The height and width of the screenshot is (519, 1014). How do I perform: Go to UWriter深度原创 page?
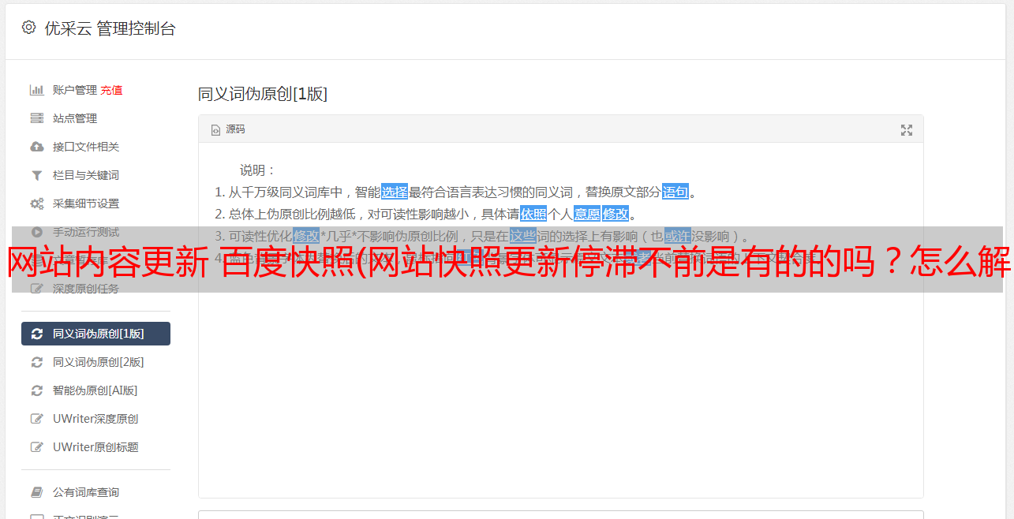[95, 419]
